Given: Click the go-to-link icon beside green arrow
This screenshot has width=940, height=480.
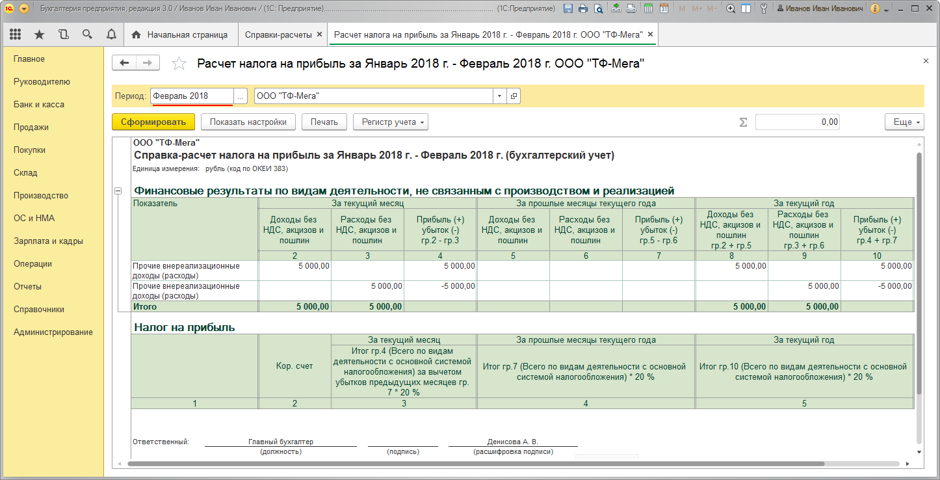Looking at the screenshot, I should click(x=631, y=9).
